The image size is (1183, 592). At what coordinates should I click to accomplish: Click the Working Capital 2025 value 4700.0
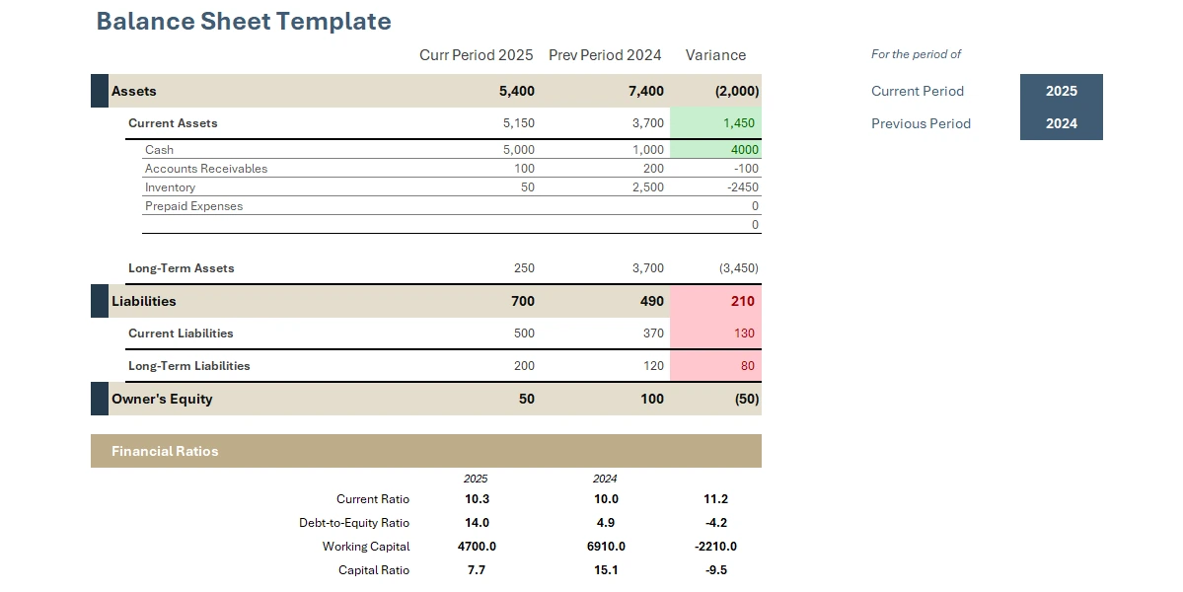(477, 547)
